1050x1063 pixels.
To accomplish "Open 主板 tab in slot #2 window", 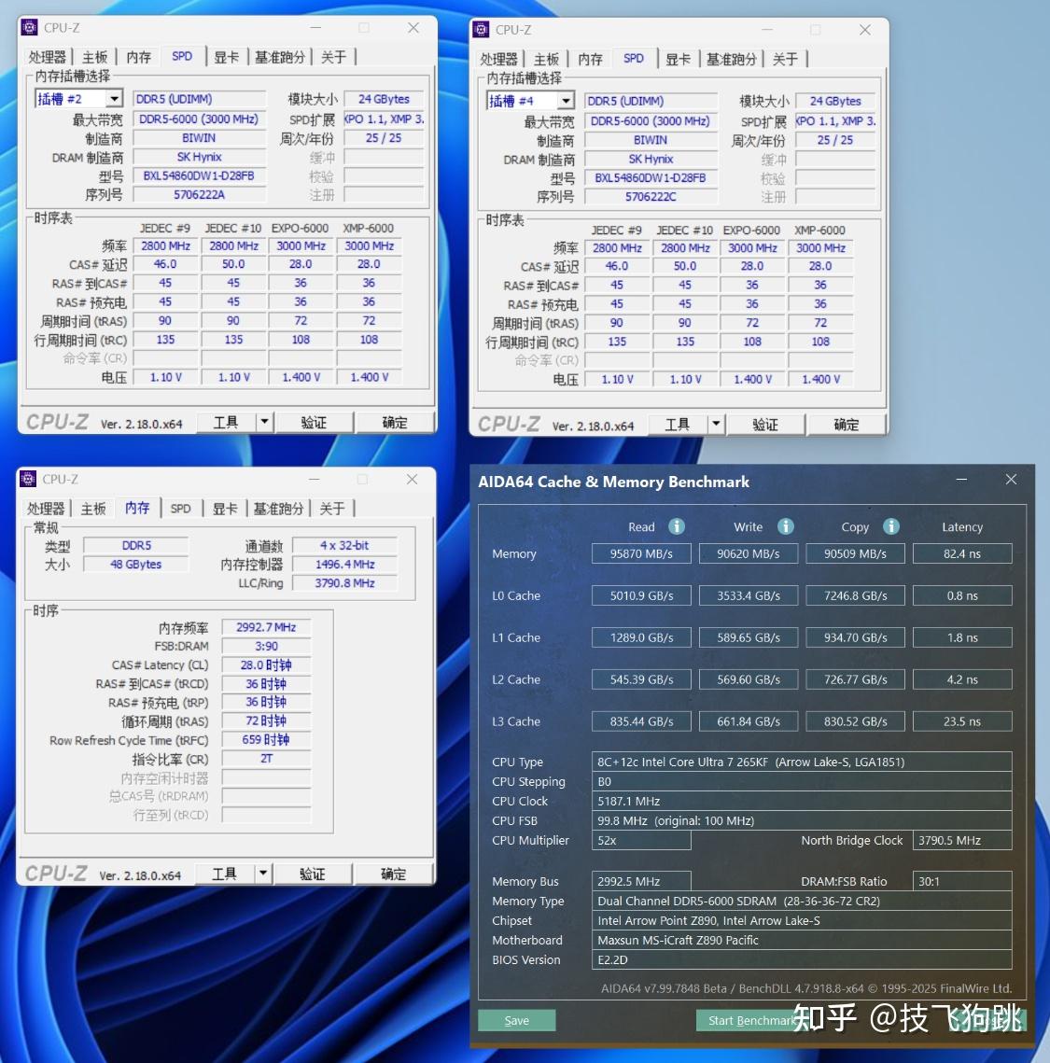I will click(94, 57).
